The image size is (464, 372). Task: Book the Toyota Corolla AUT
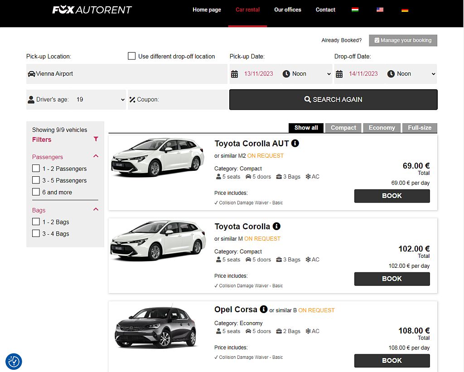click(391, 196)
